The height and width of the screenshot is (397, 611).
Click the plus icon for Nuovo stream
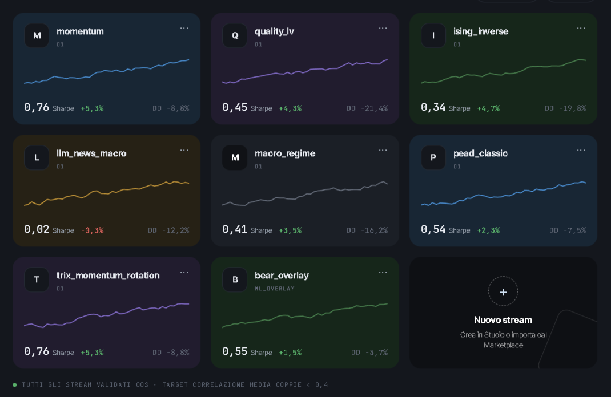point(503,292)
